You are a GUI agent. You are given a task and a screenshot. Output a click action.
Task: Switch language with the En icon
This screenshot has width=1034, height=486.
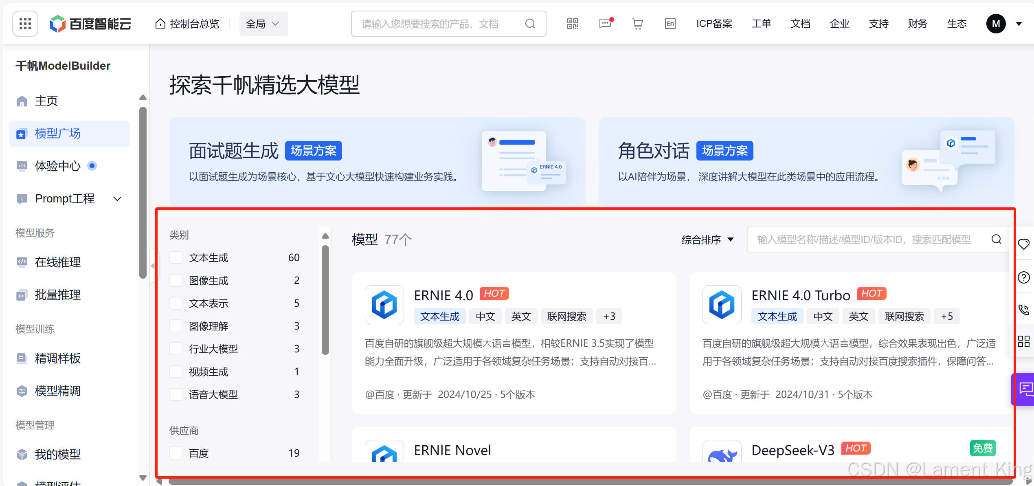click(670, 24)
